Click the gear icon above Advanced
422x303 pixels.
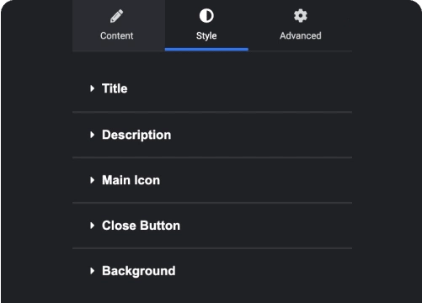point(301,16)
